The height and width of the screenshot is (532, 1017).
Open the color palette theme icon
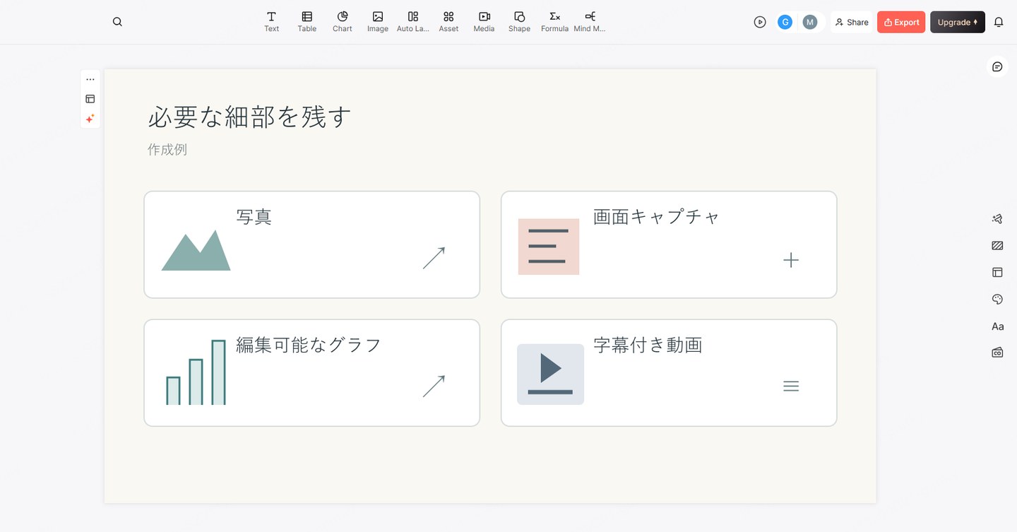click(x=997, y=299)
